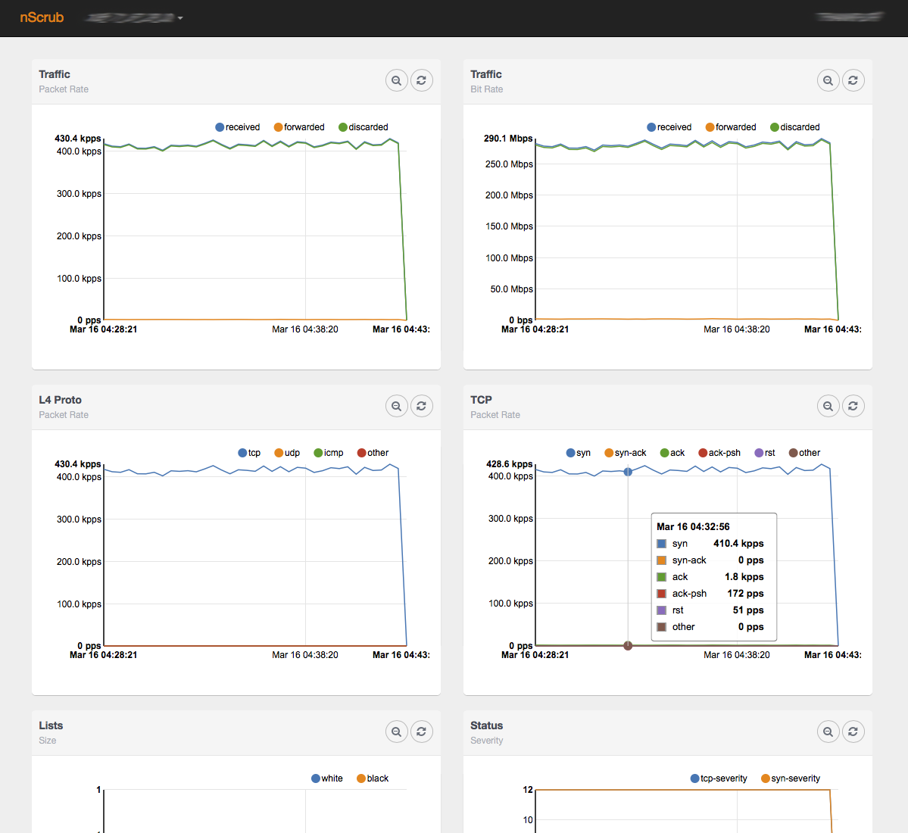The width and height of the screenshot is (908, 833).
Task: Select the Size subtitle under Lists
Action: click(48, 741)
